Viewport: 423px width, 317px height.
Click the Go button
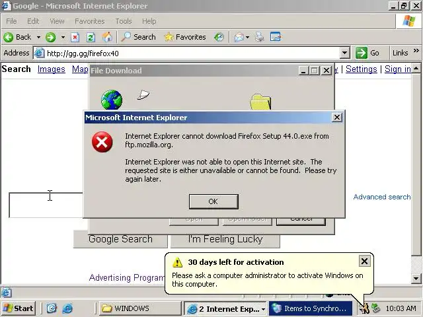coord(367,53)
